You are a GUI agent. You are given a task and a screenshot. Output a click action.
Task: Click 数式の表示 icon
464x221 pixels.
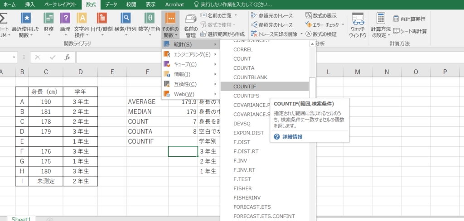pyautogui.click(x=308, y=16)
